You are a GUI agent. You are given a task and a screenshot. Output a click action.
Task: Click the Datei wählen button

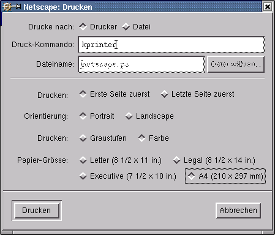click(236, 64)
